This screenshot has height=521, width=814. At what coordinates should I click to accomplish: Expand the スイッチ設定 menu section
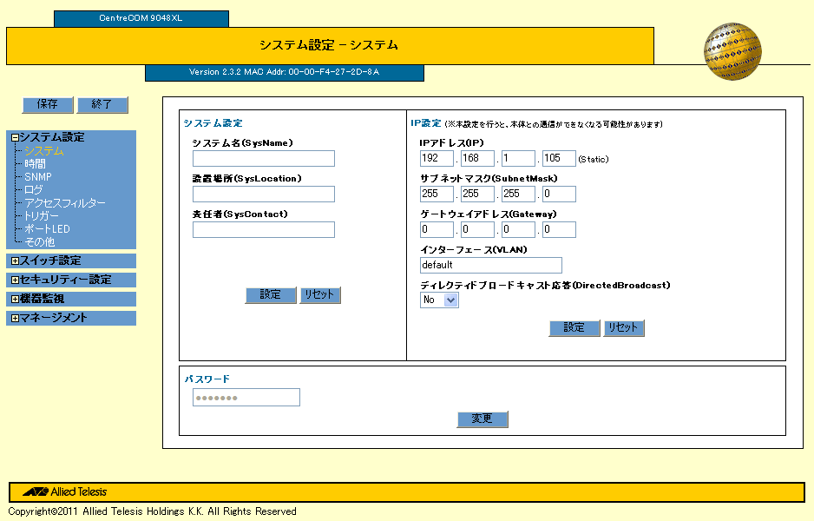tap(15, 260)
